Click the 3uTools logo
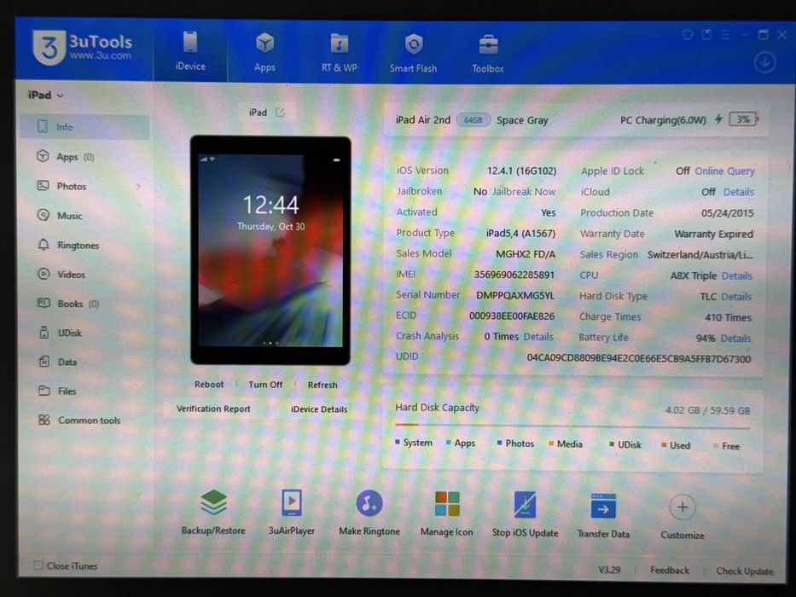796x597 pixels. pyautogui.click(x=83, y=47)
